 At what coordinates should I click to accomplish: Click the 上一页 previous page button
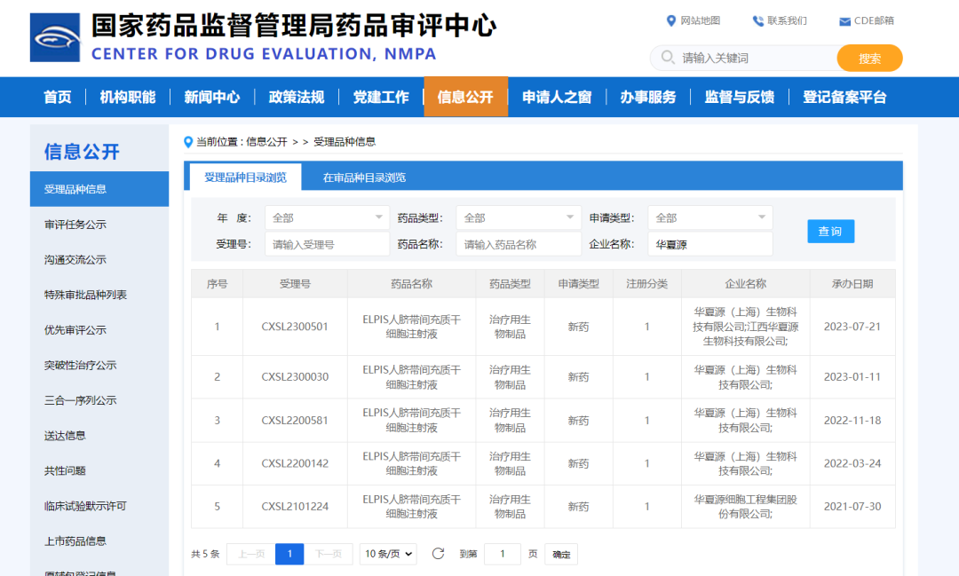pos(250,554)
